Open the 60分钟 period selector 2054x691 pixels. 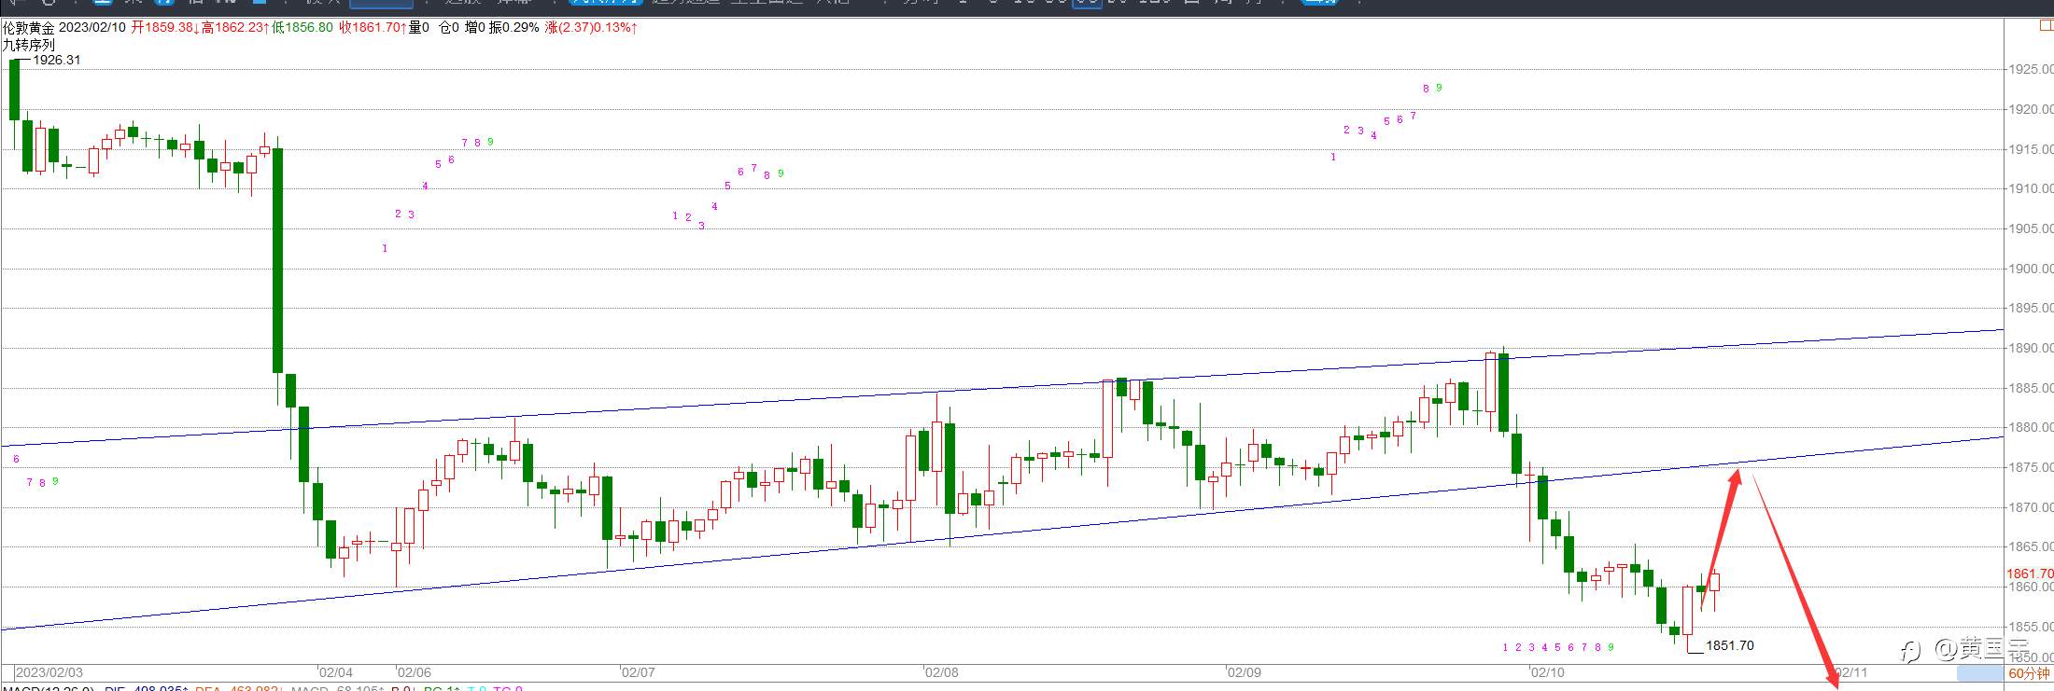click(2030, 672)
